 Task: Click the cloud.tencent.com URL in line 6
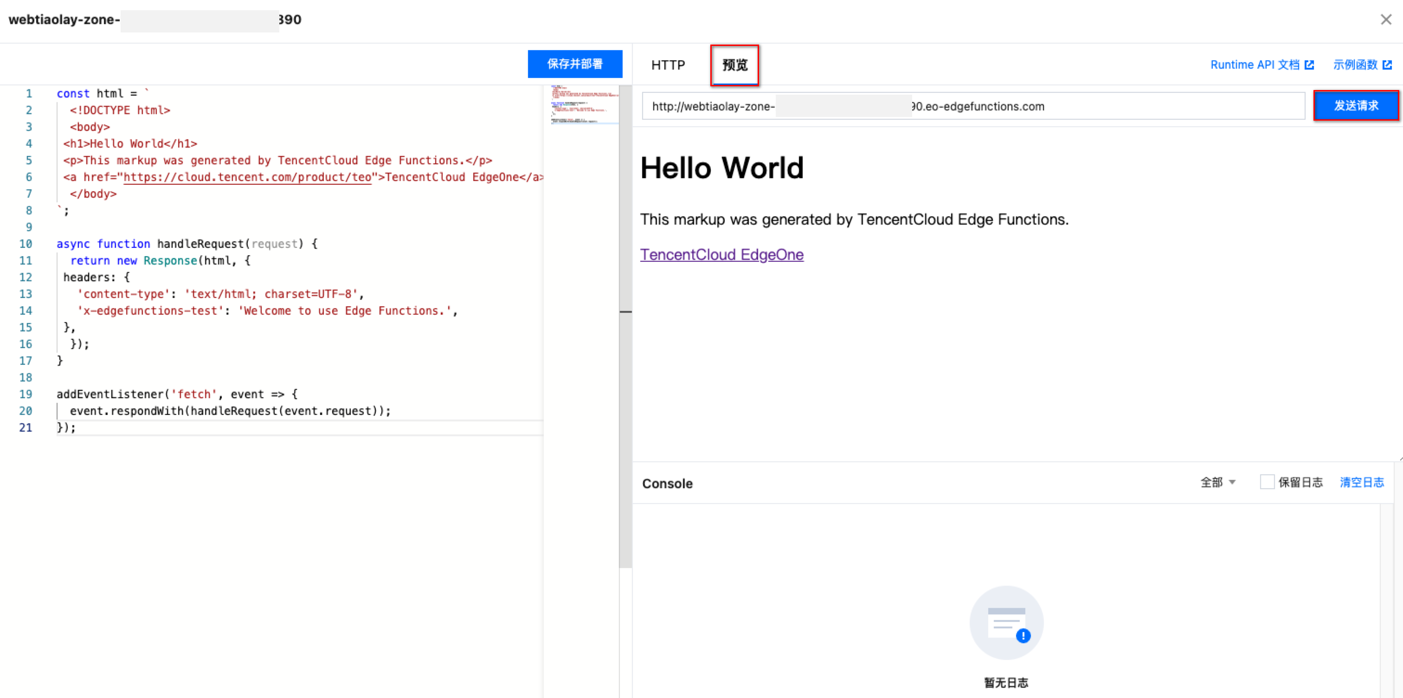[247, 177]
